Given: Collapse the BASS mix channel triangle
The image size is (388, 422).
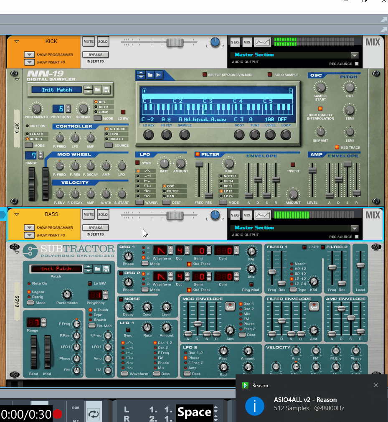Looking at the screenshot, I should click(17, 214).
